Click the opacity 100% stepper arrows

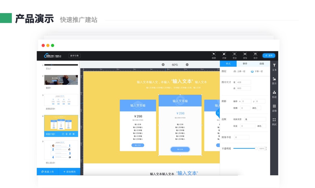(266, 148)
